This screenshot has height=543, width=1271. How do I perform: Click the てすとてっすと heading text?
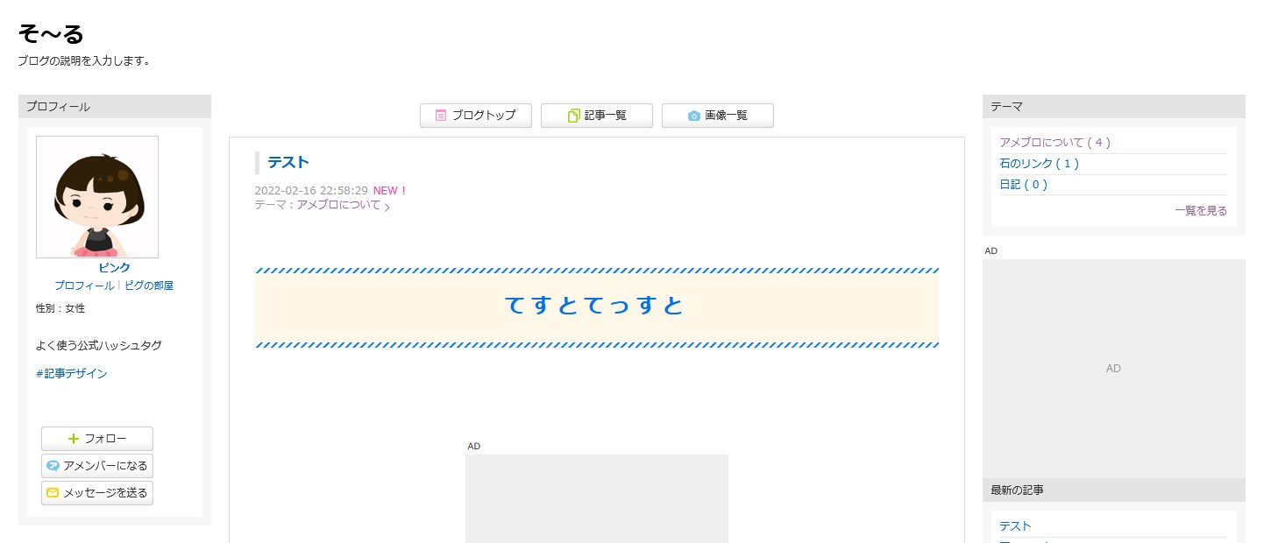595,306
